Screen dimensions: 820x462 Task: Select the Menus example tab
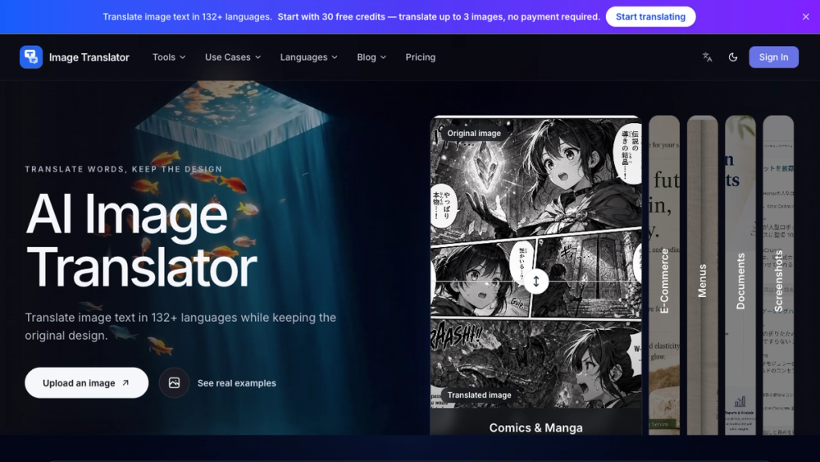pyautogui.click(x=703, y=275)
